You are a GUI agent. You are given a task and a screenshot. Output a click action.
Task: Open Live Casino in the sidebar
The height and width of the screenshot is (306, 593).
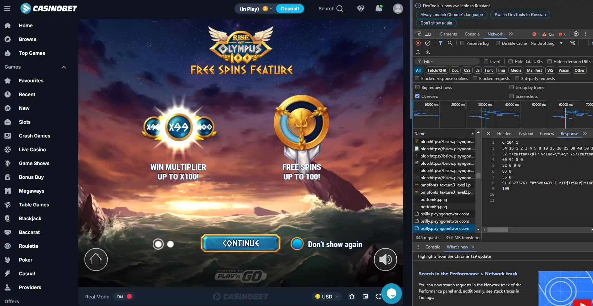pyautogui.click(x=32, y=150)
